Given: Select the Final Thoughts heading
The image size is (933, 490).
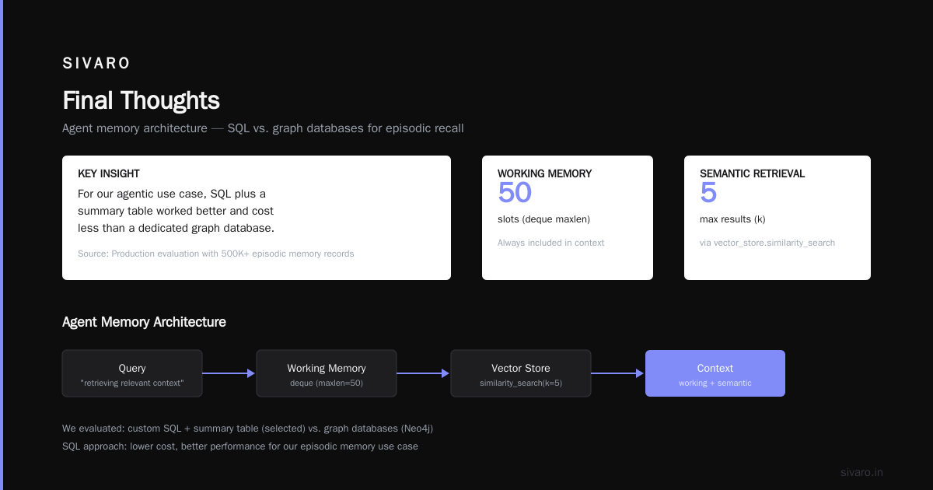Looking at the screenshot, I should click(141, 100).
